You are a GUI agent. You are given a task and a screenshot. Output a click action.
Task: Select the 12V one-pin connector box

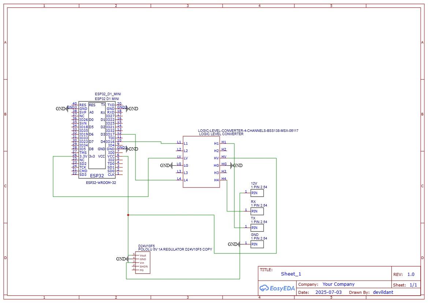pyautogui.click(x=257, y=193)
